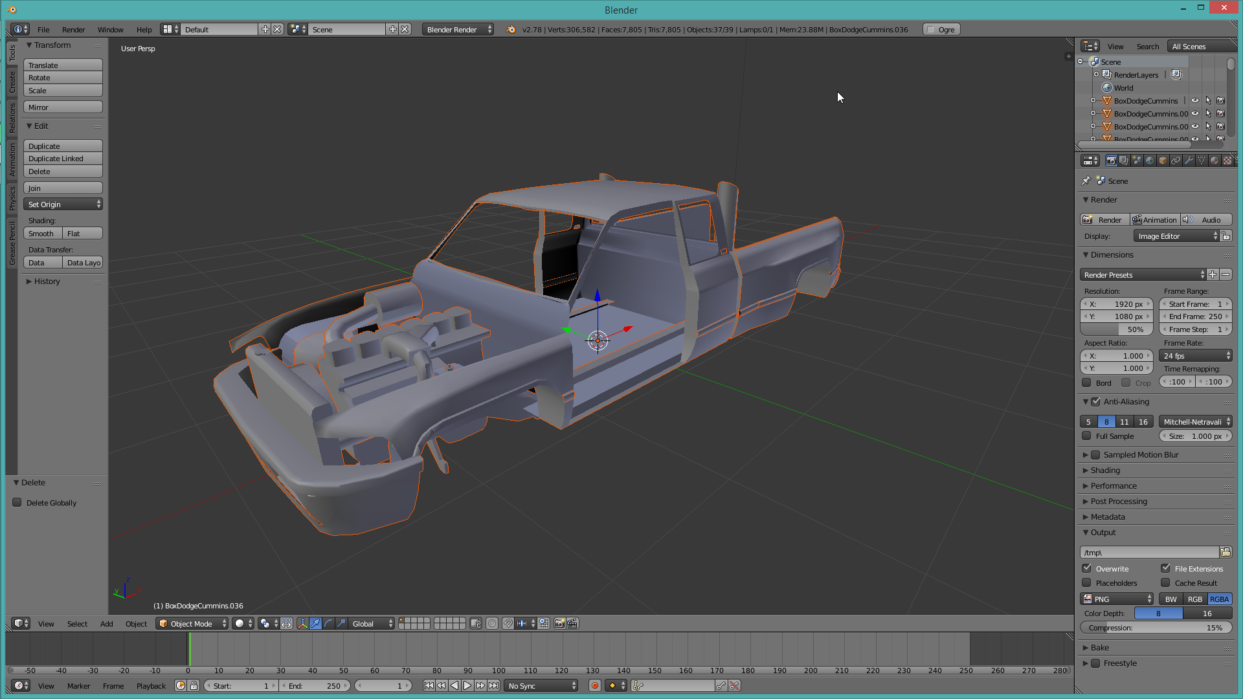1243x699 pixels.
Task: Click the red auto-keyframe record button
Action: pyautogui.click(x=594, y=685)
